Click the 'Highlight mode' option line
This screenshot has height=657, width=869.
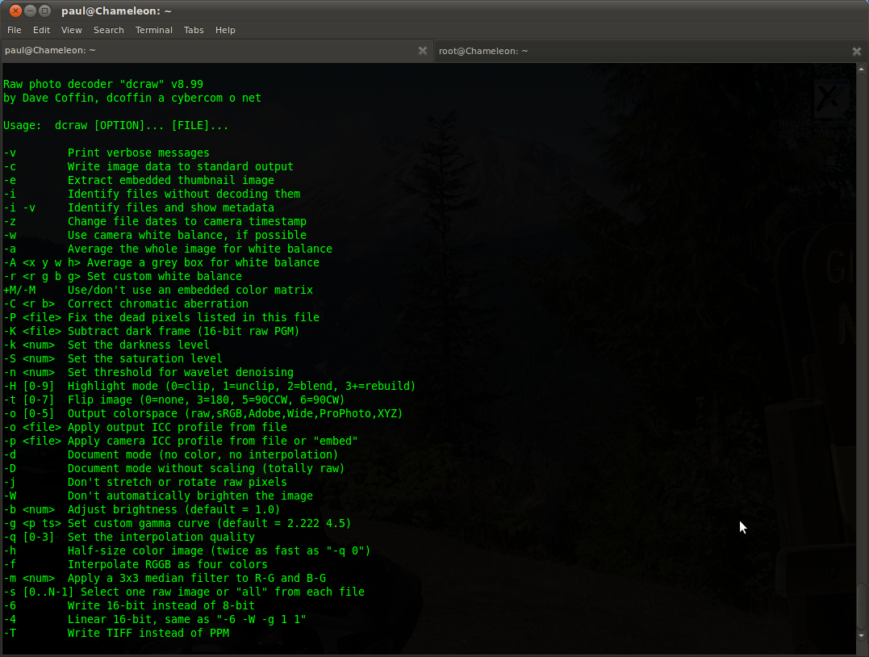(x=210, y=386)
